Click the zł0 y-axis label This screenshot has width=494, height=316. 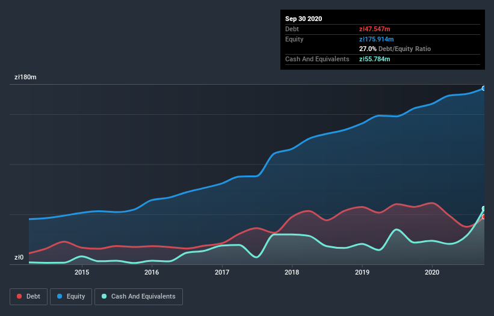(x=19, y=257)
